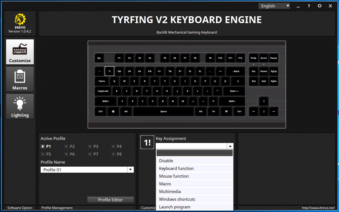Screen dimensions: 339x212
Task: Open the Macros section
Action: point(20,79)
